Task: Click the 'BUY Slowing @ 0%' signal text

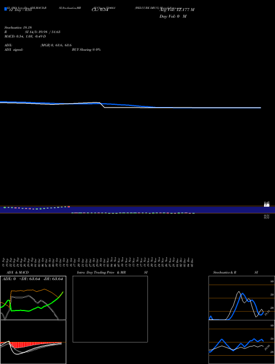Action: click(x=86, y=50)
